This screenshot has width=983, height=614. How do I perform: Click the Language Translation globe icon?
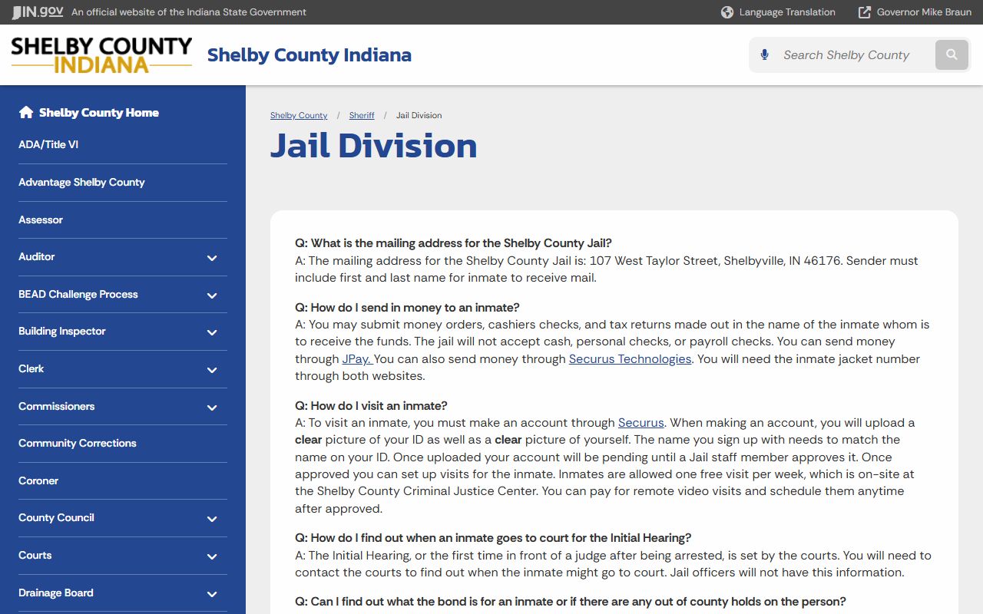click(727, 12)
